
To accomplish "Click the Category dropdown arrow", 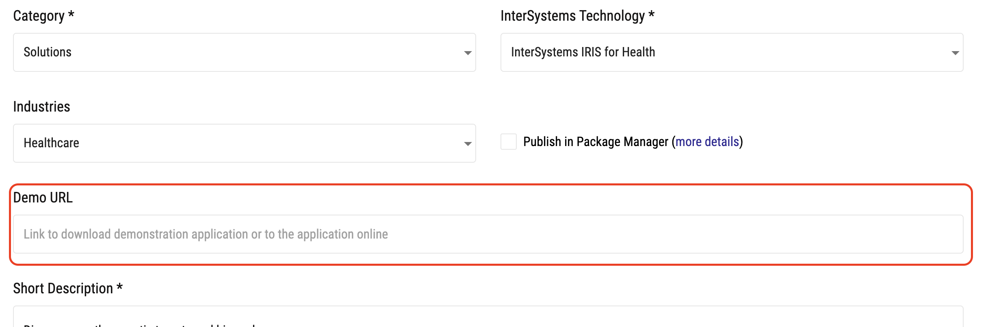I will 468,53.
